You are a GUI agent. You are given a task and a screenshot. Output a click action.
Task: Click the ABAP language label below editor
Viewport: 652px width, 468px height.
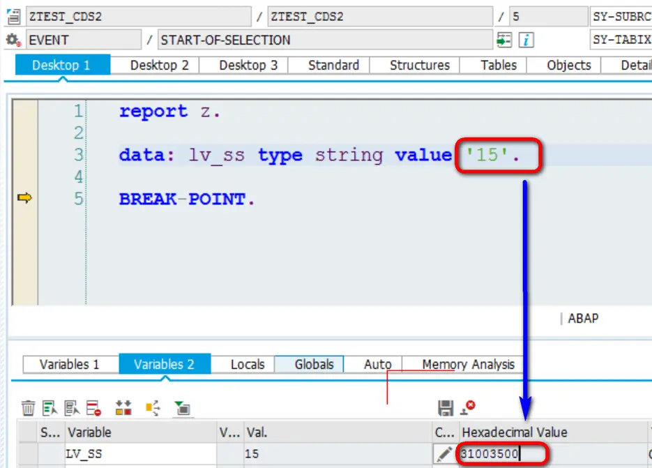583,318
